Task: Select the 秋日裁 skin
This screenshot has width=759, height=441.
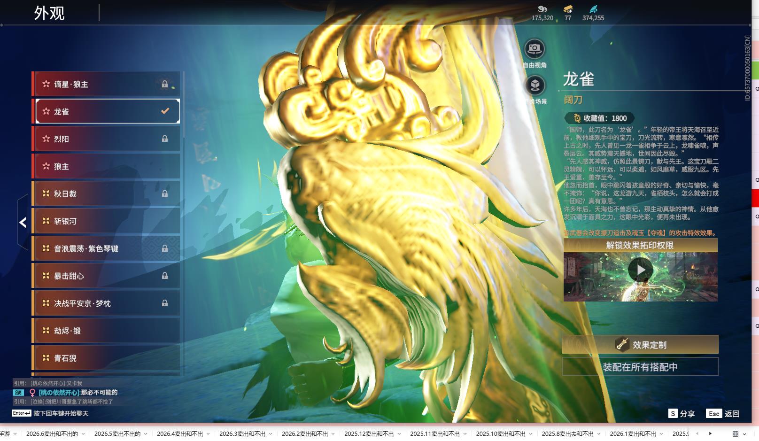Action: point(106,193)
